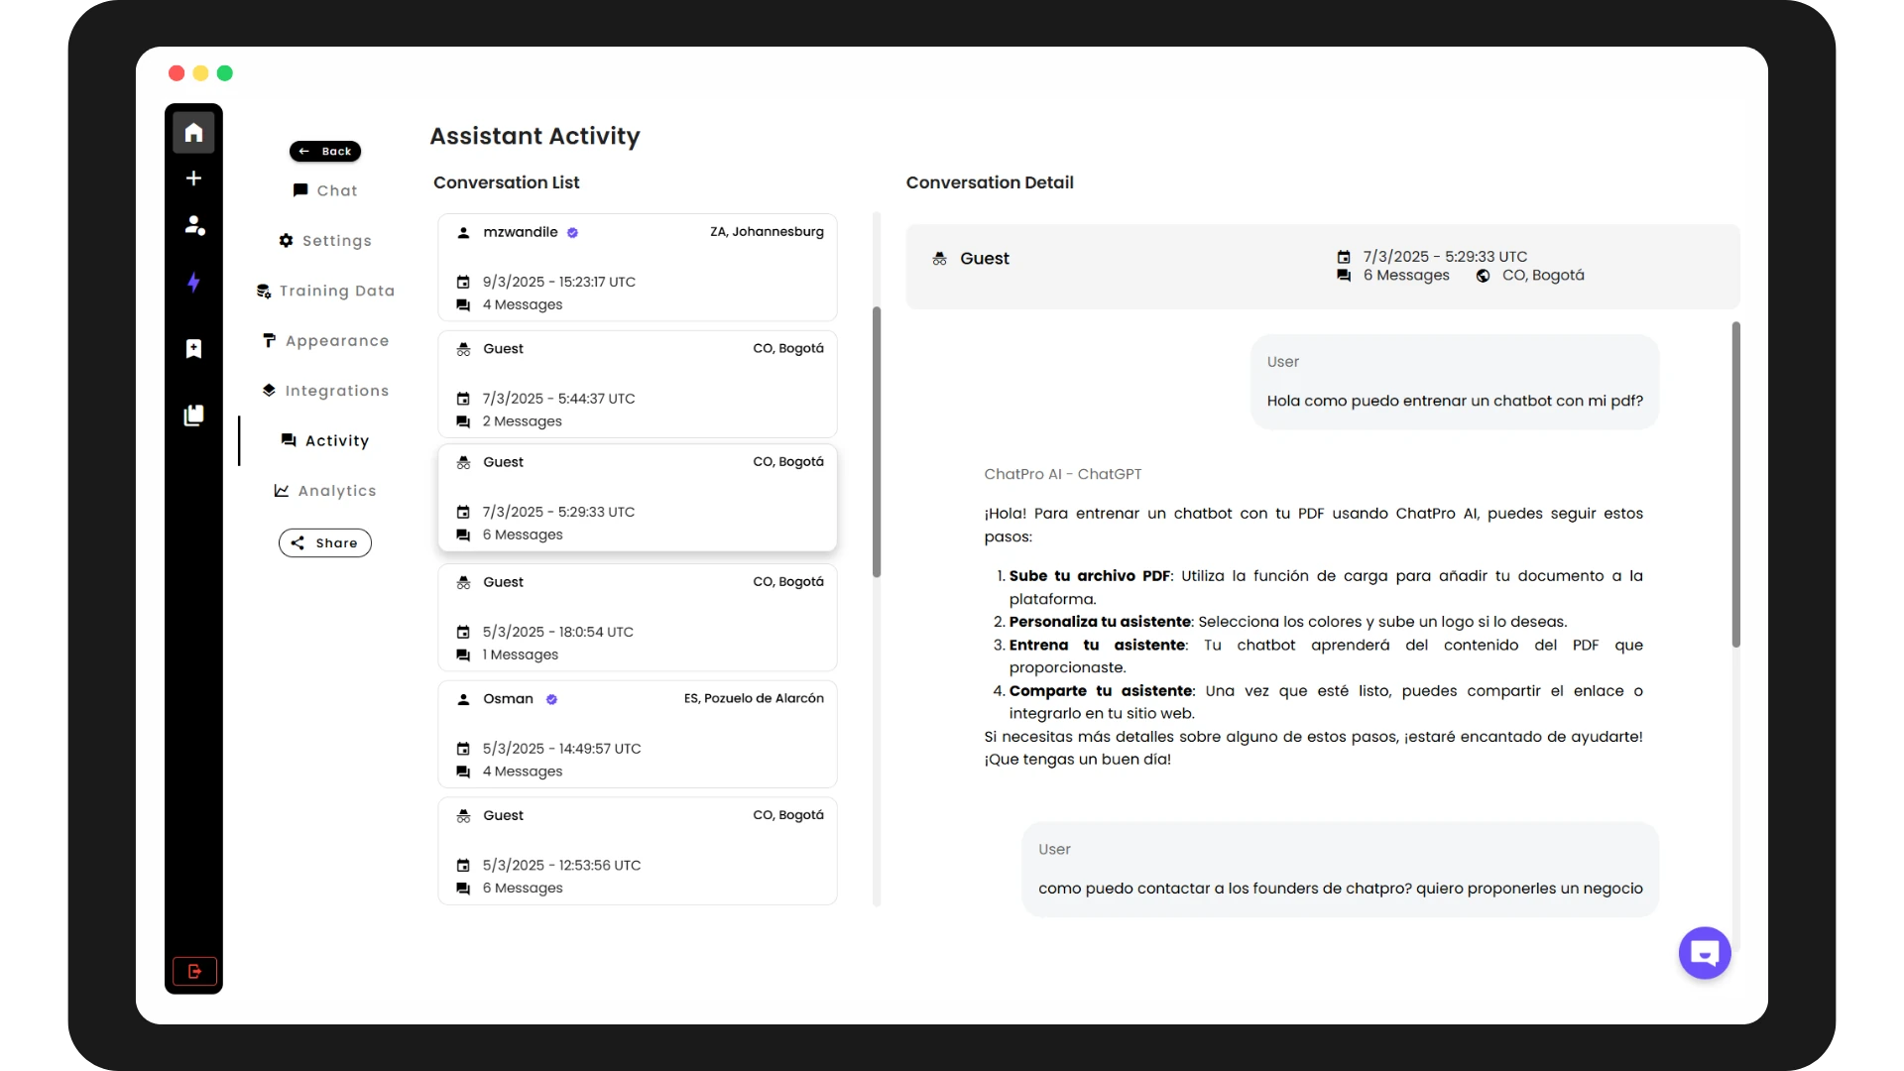Open the user account icon in the sidebar
Screen dimensions: 1904x1071
click(194, 225)
